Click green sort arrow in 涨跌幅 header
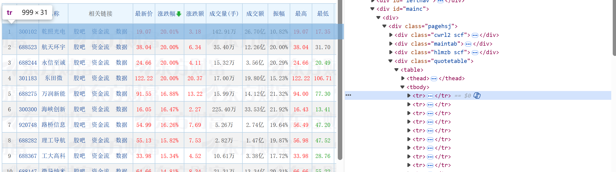Screen dimensions: 616x172 point(179,14)
